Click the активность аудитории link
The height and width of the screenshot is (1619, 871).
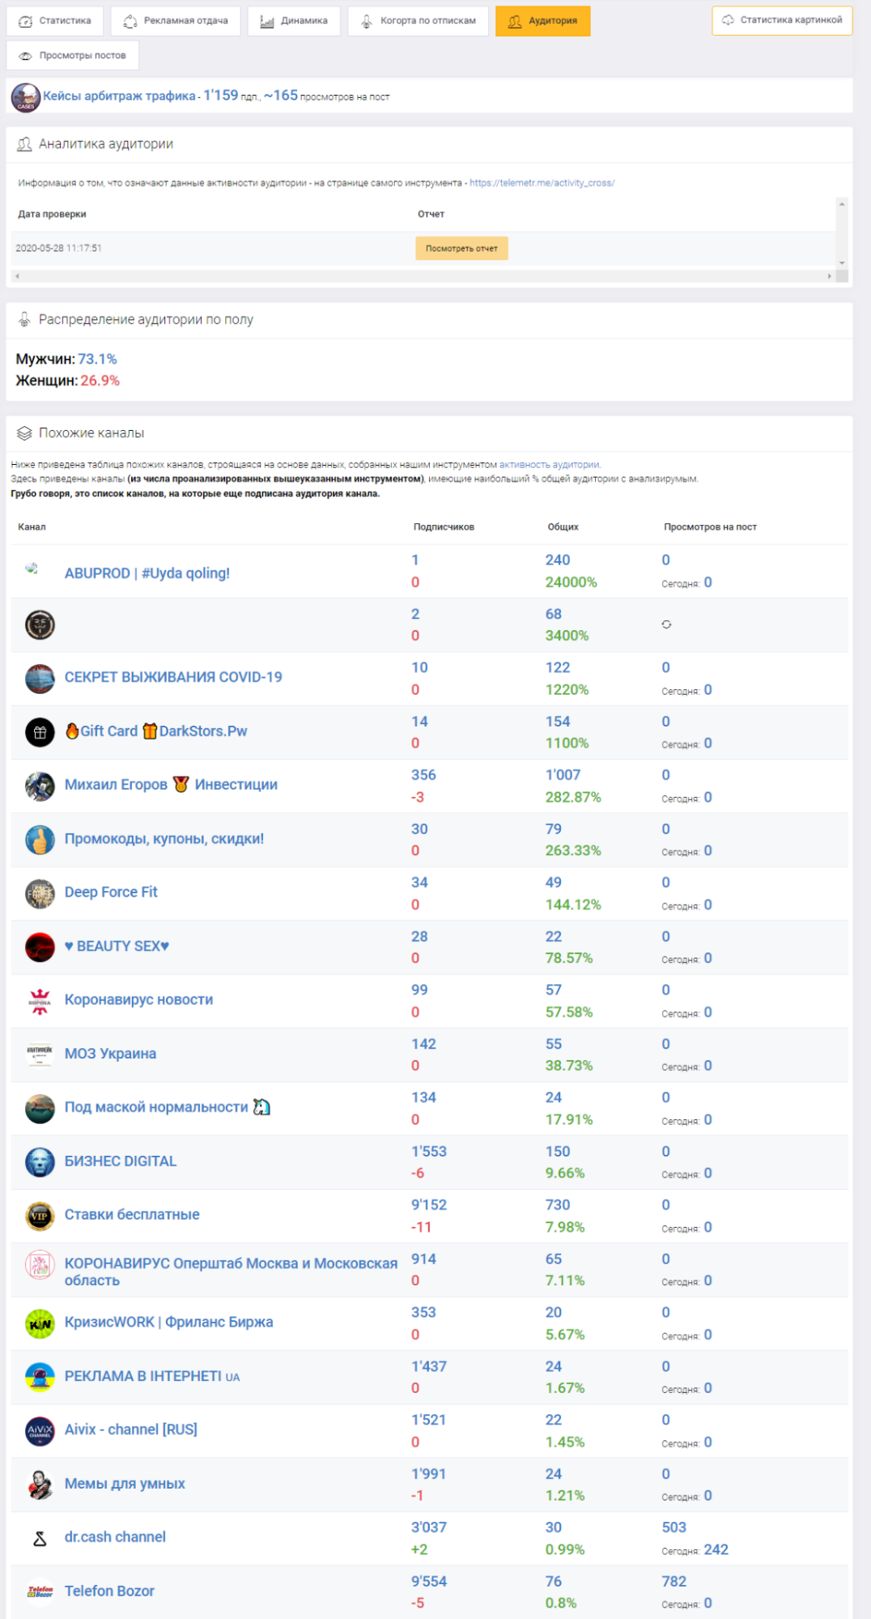(549, 465)
